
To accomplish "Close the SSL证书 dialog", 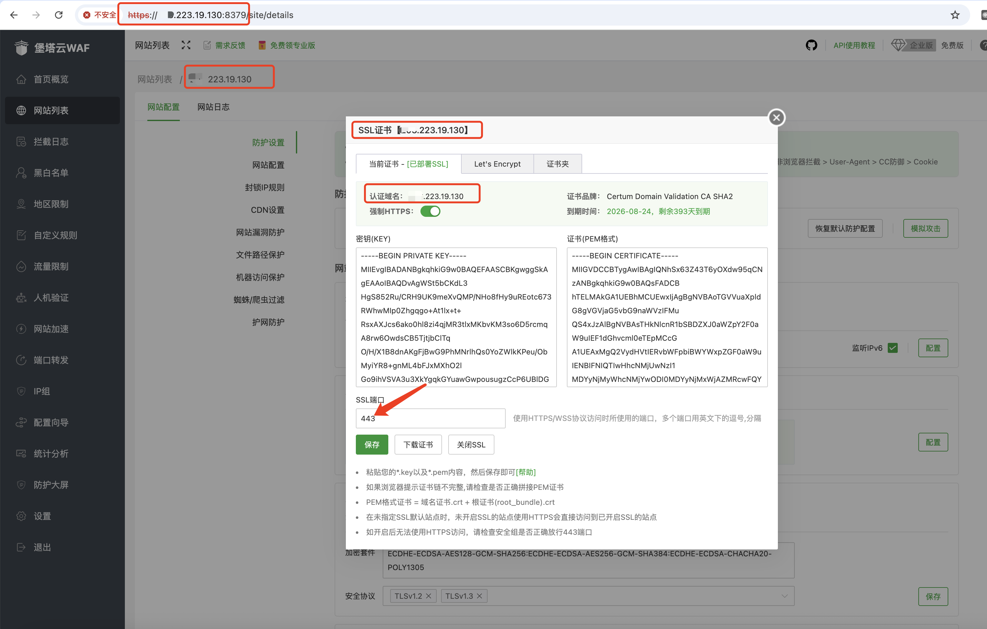I will pos(776,118).
